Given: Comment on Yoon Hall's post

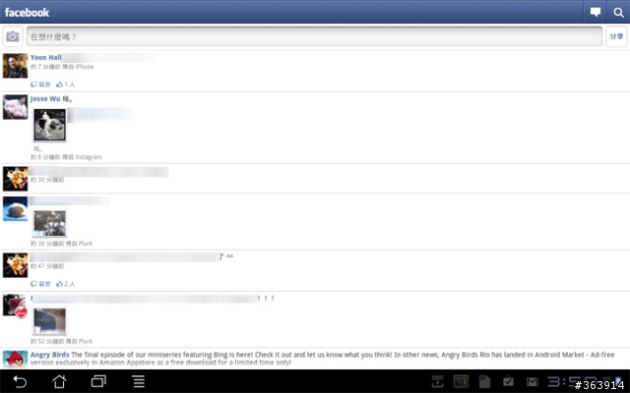Looking at the screenshot, I should [x=40, y=84].
